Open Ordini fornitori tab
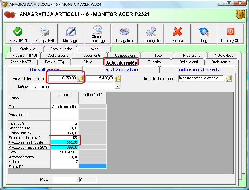The height and width of the screenshot is (190, 249). pyautogui.click(x=222, y=62)
